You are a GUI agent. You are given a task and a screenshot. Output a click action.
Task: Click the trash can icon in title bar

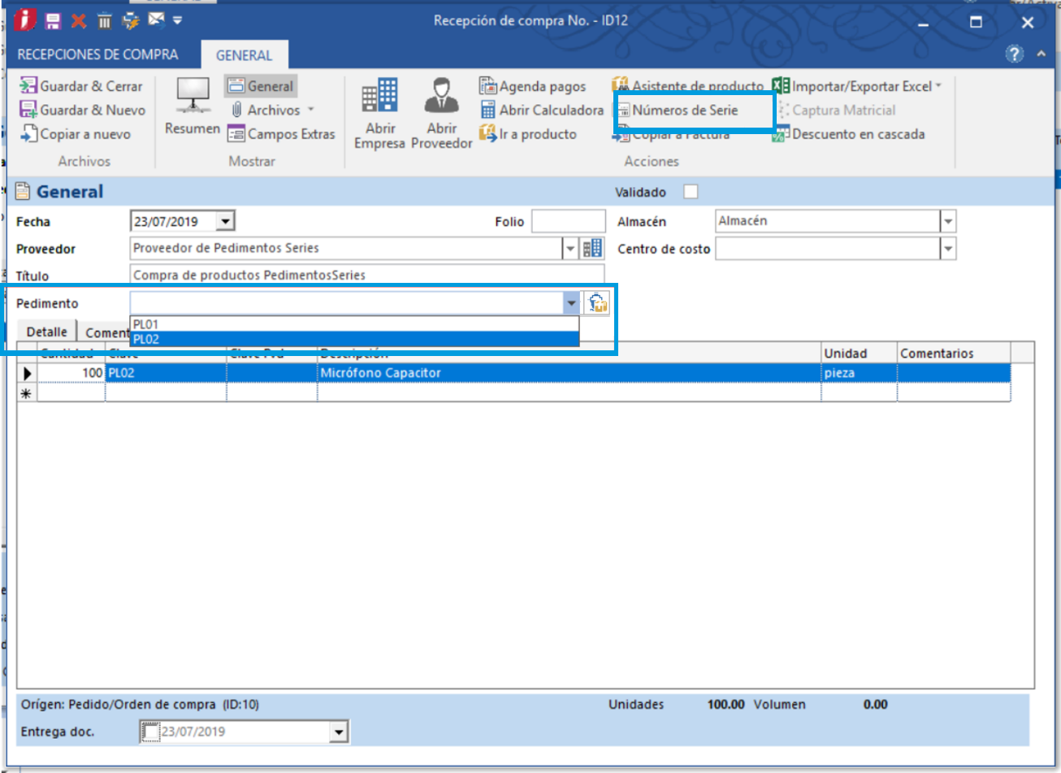coord(104,21)
